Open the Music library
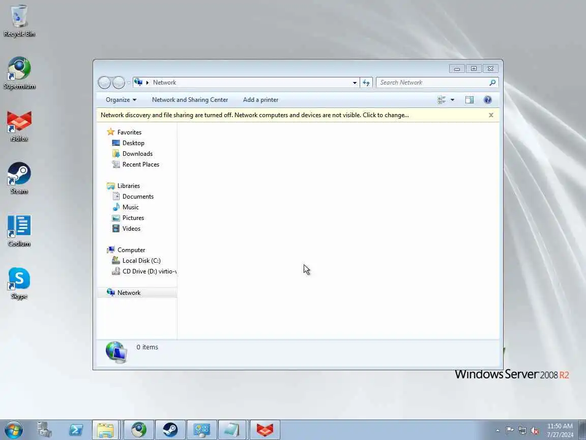The image size is (586, 440). [x=126, y=207]
